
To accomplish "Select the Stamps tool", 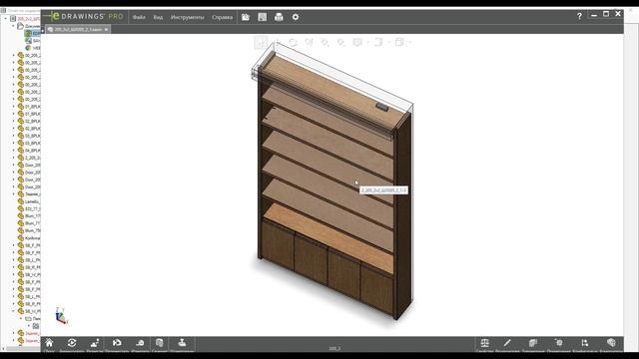I will coord(182,343).
